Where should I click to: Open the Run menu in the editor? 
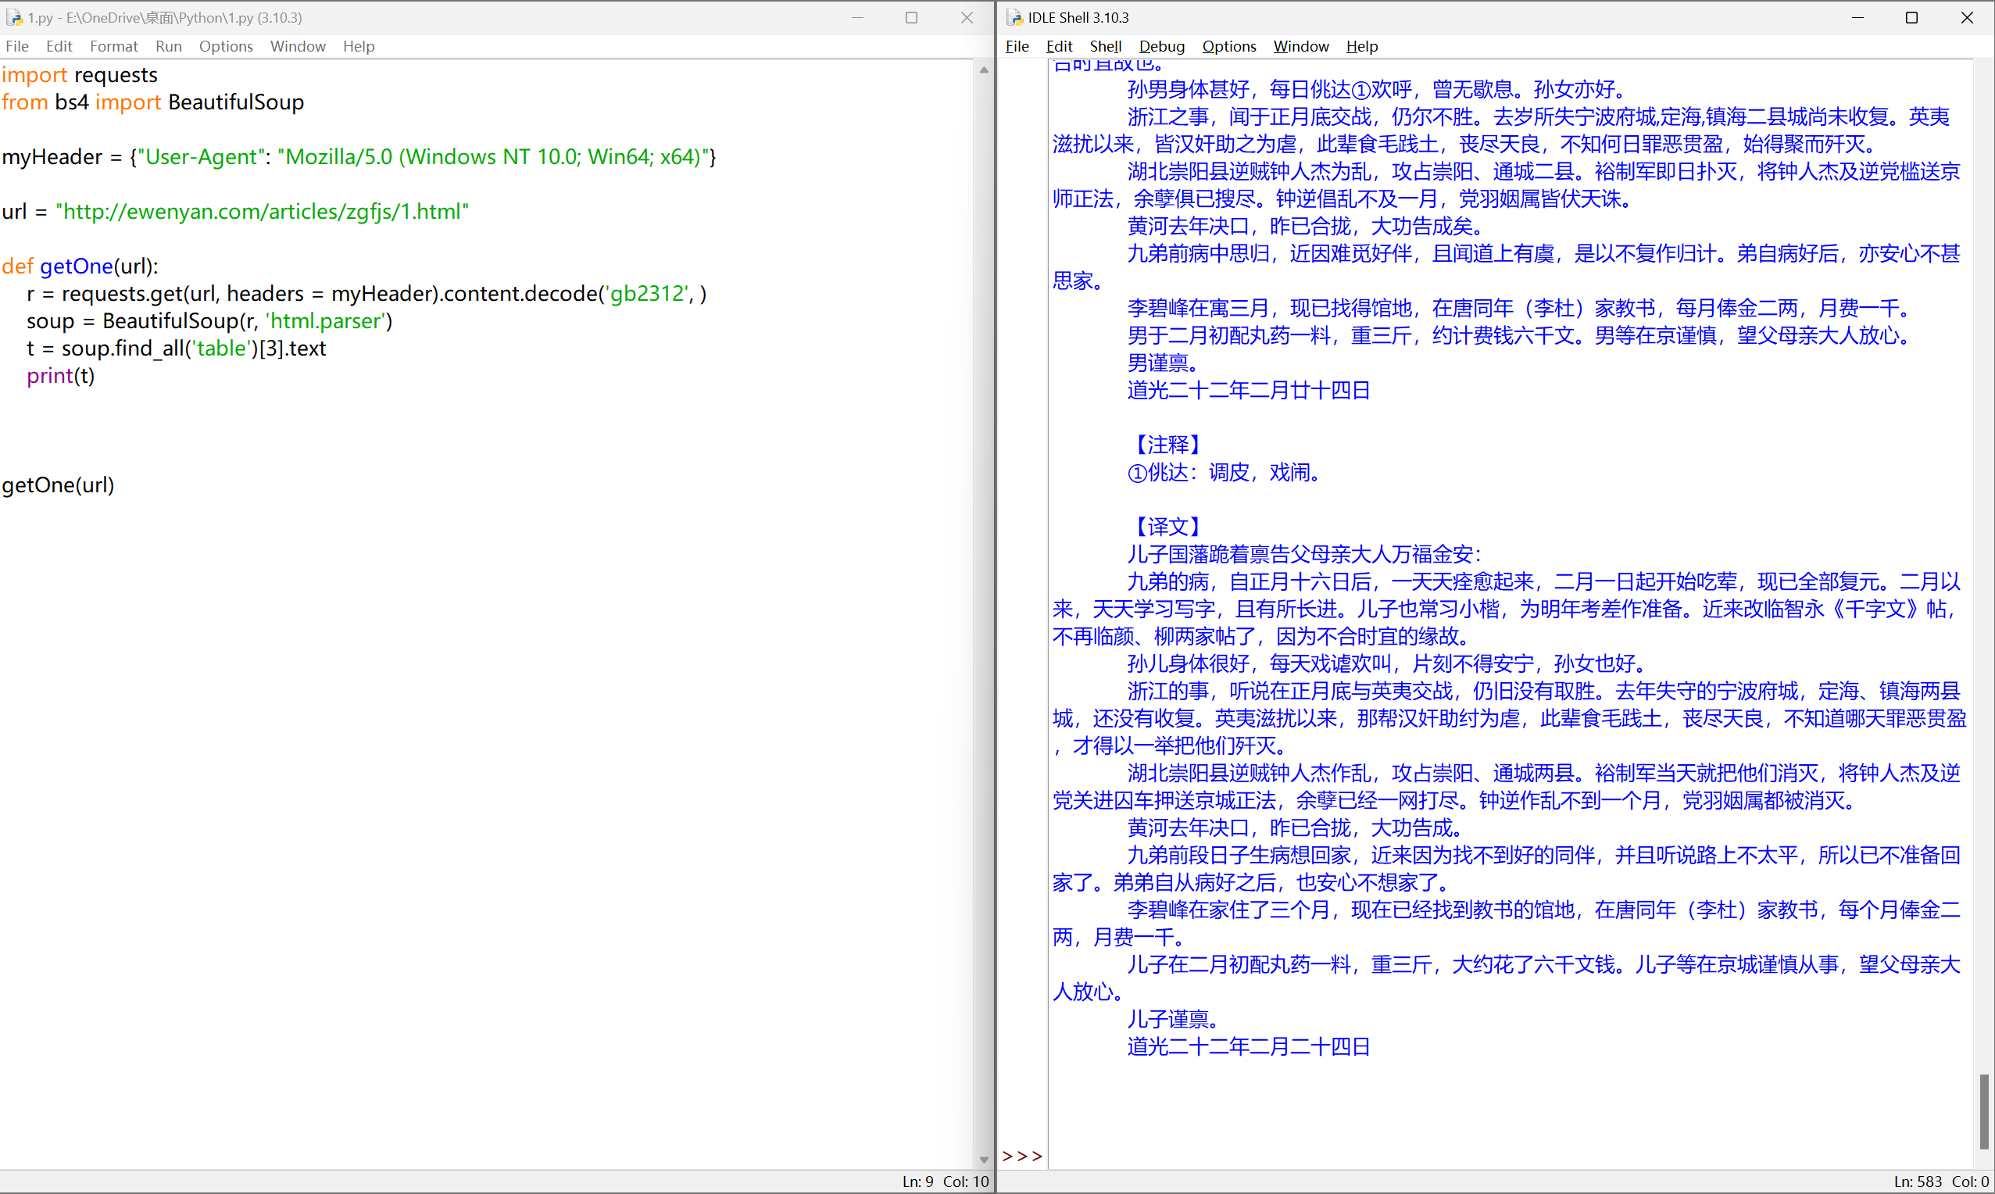(x=168, y=46)
